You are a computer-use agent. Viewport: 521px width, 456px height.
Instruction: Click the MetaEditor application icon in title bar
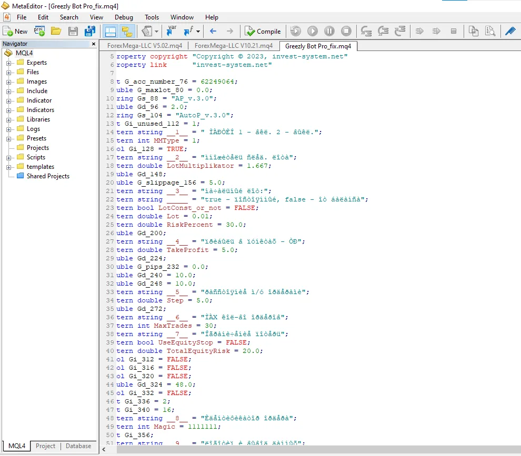click(x=5, y=6)
